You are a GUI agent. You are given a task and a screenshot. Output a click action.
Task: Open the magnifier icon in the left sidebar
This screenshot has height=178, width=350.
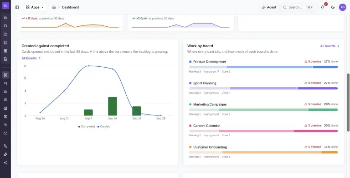(x=5, y=26)
